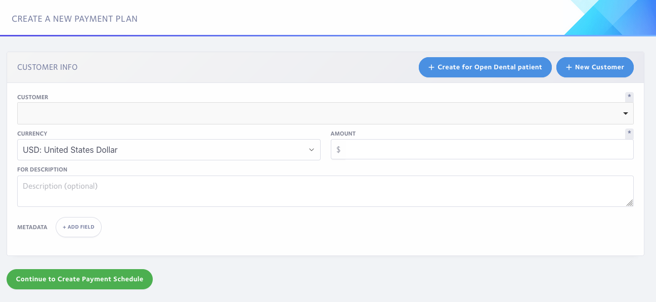Click plus icon before Create for Open Dental
Viewport: 656px width, 302px height.
pos(431,67)
